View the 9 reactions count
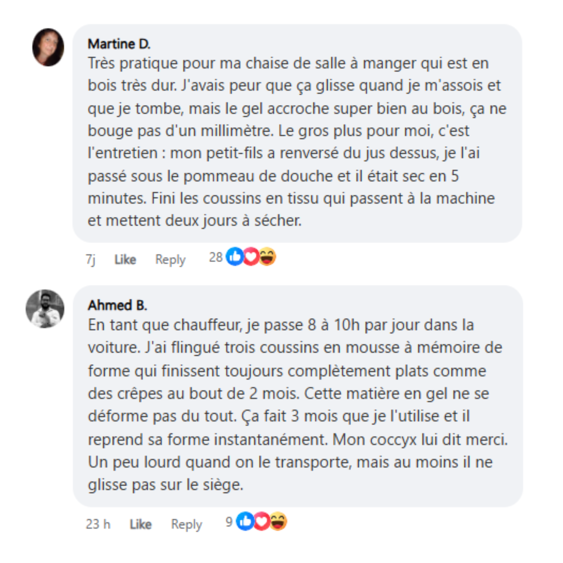Viewport: 563px width, 563px height. click(x=229, y=522)
